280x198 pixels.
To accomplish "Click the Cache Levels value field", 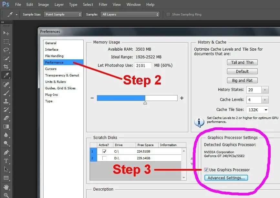I will 254,100.
